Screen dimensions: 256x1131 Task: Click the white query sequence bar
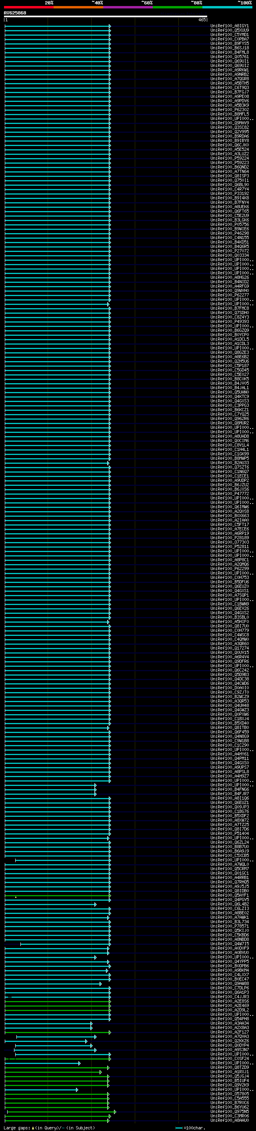pyautogui.click(x=106, y=17)
